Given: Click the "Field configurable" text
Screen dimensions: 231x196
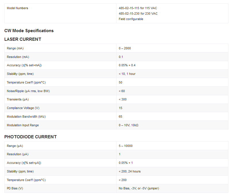Looking at the screenshot, I should click(131, 19).
